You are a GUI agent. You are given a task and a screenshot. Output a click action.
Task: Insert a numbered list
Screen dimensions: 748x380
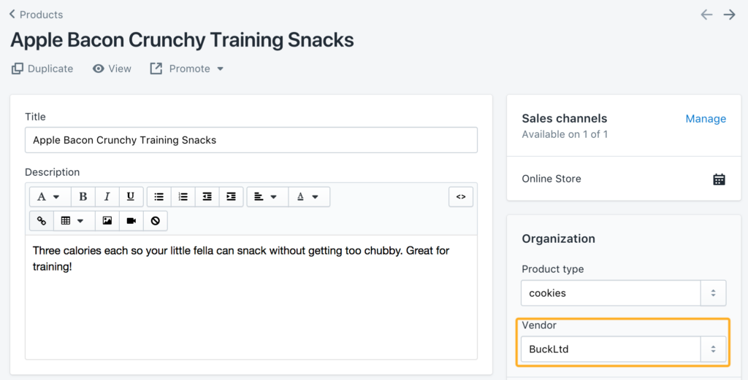[183, 197]
